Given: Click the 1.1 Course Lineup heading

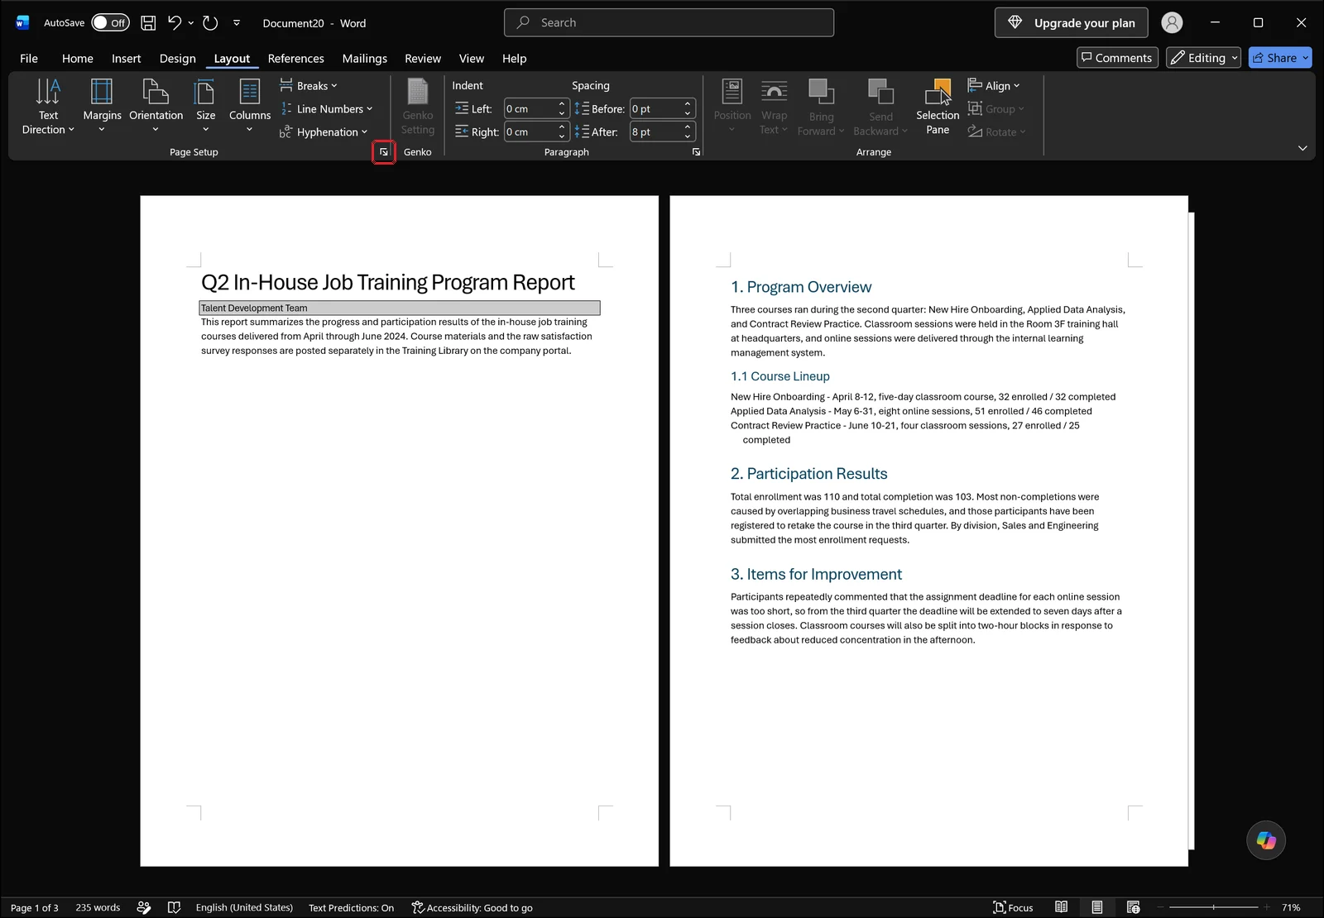Looking at the screenshot, I should 780,376.
